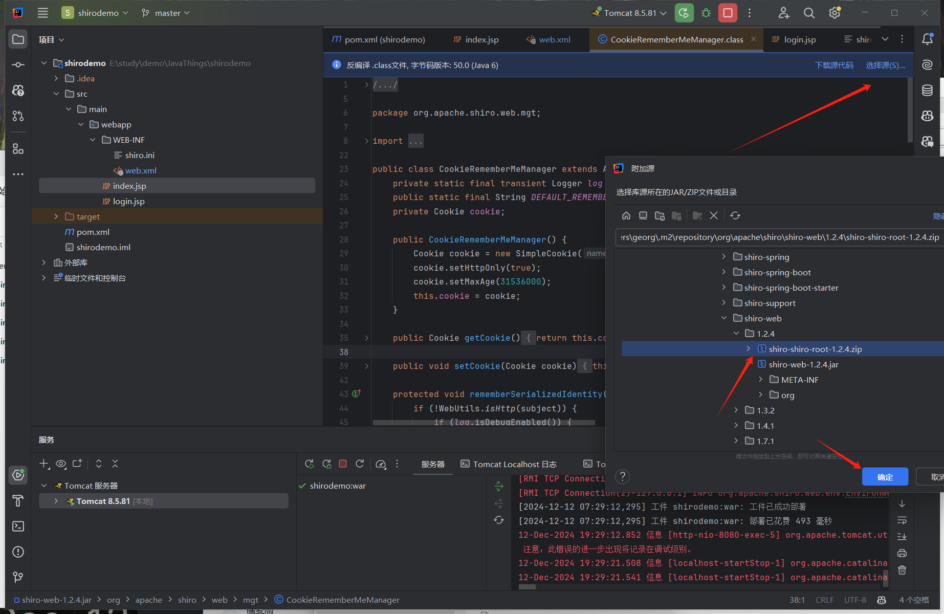
Task: Expand the target folder
Action: click(56, 216)
